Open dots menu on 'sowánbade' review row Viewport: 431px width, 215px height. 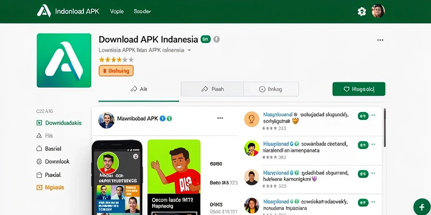coord(373,144)
